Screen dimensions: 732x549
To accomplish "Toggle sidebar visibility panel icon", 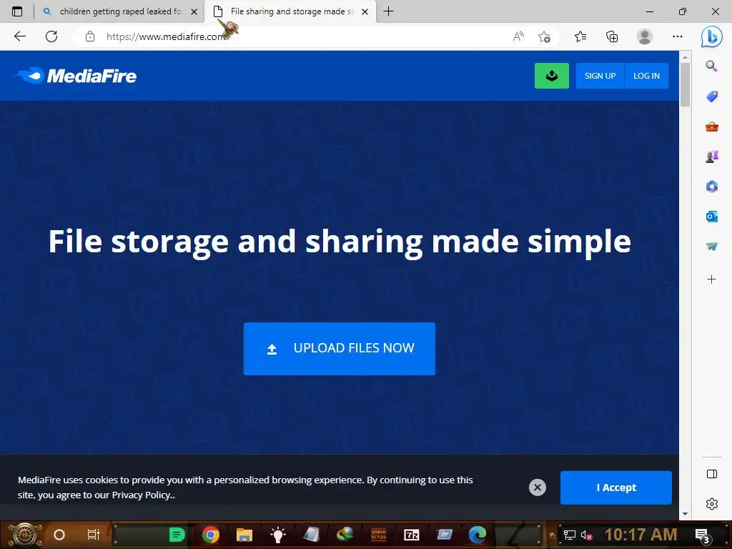I will coord(711,475).
